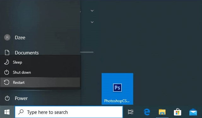This screenshot has width=202, height=118.
Task: Open Microsoft Store from the taskbar
Action: (x=177, y=112)
